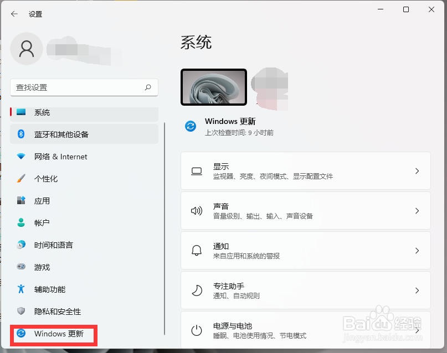Click the 游戏 gamepad icon
The image size is (447, 353).
21,267
